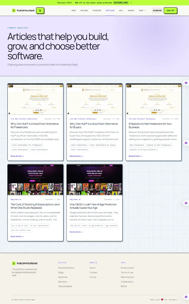Open title 'Why Zinn Hub Is a Good Fiverr Alternative for Buyers'
The height and width of the screenshot is (304, 189).
pyautogui.click(x=94, y=125)
